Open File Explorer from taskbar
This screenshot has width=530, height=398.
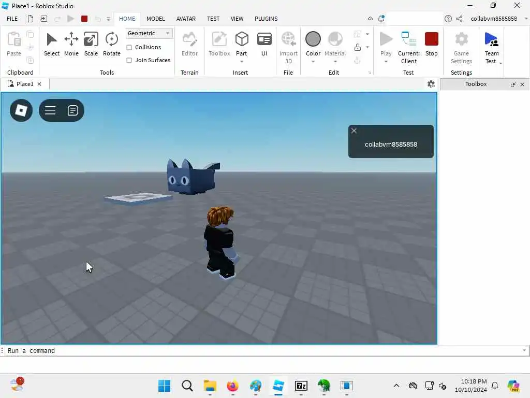tap(210, 386)
